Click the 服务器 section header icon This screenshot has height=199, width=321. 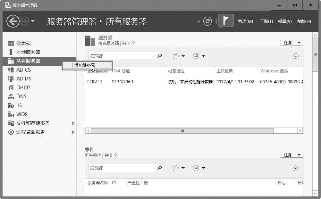(90, 41)
